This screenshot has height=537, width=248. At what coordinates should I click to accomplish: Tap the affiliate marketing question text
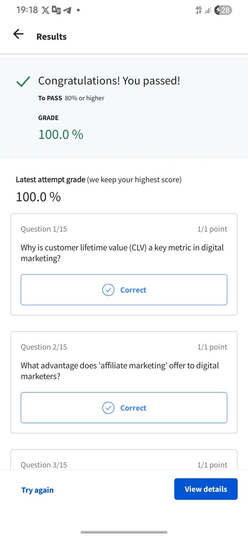(x=120, y=371)
